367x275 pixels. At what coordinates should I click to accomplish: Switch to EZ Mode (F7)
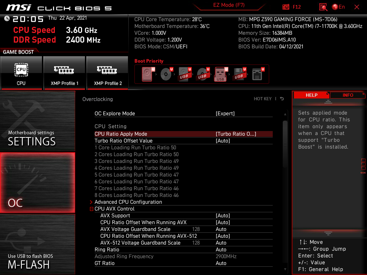tap(229, 5)
